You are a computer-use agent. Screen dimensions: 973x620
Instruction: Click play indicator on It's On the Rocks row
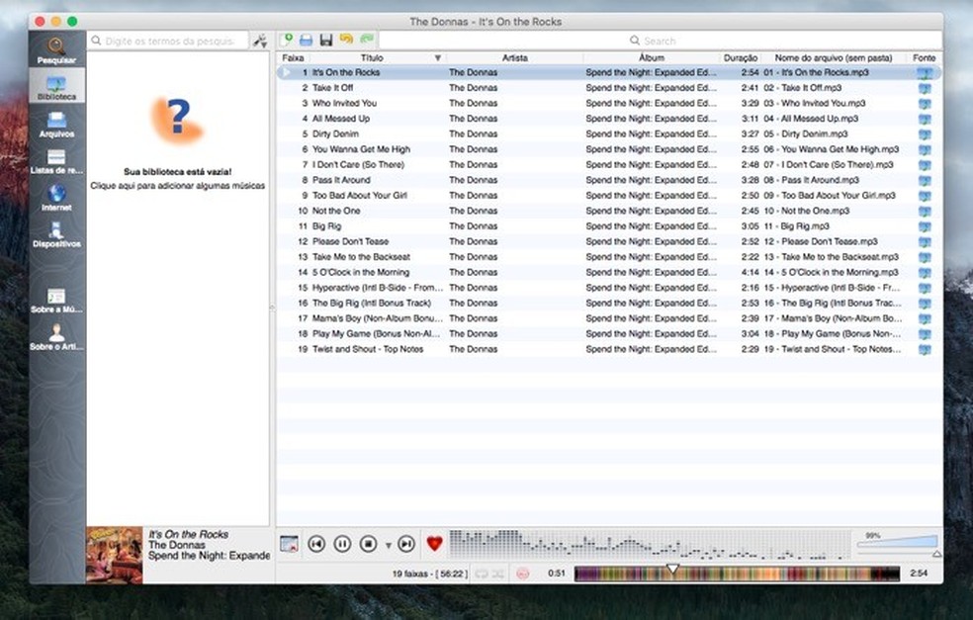pos(286,72)
